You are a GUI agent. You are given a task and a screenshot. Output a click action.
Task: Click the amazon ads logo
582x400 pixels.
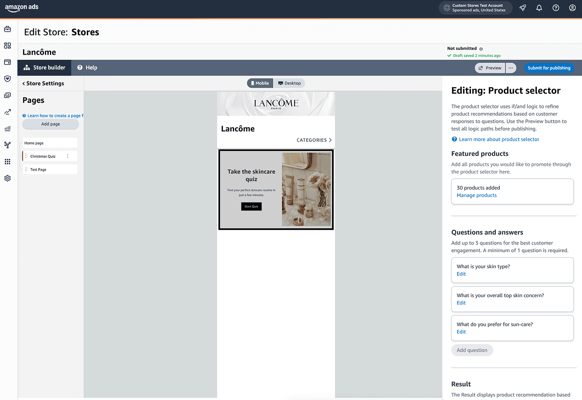click(x=22, y=8)
